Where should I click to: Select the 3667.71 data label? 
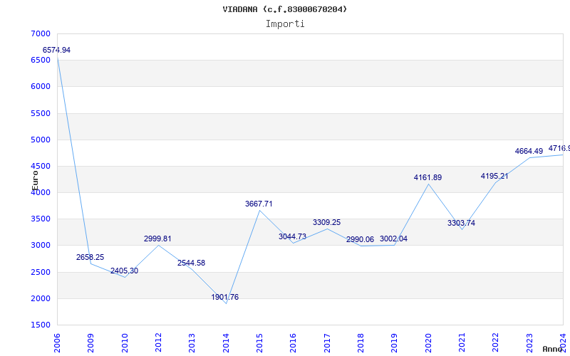(x=259, y=204)
